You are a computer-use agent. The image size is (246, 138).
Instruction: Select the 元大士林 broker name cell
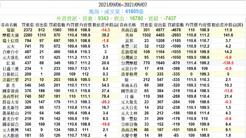129,113
